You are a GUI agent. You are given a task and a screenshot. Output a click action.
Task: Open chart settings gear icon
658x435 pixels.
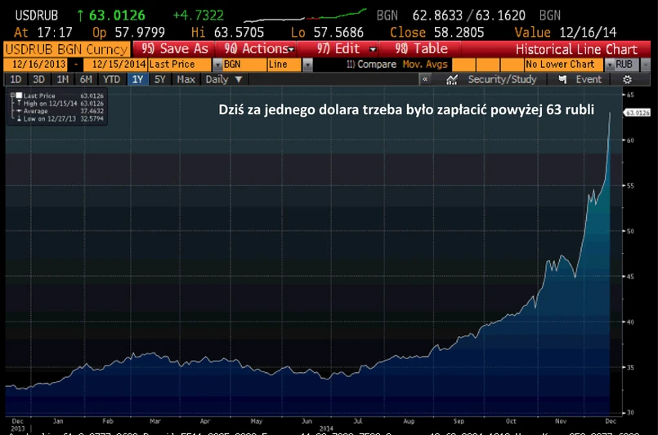627,79
